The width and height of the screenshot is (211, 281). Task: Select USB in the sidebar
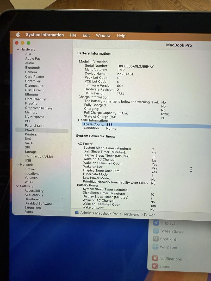click(28, 160)
